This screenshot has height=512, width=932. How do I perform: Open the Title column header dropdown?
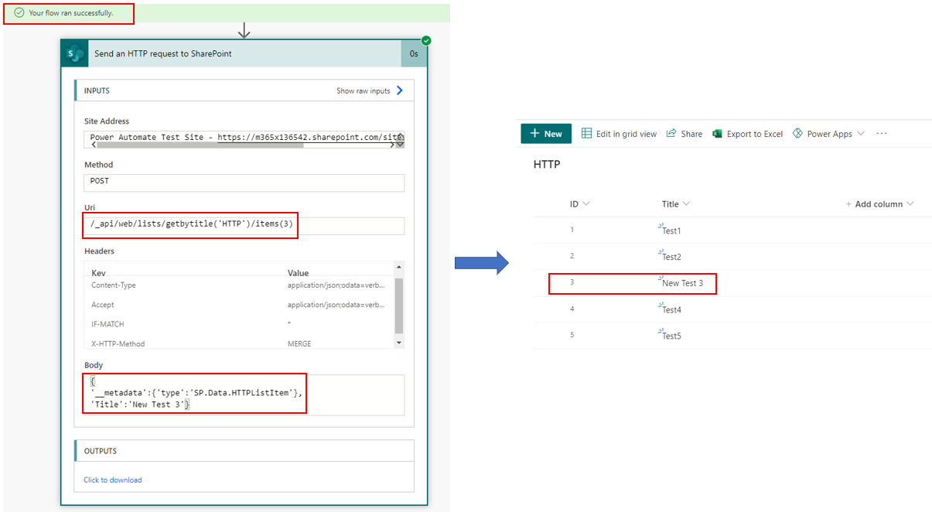[x=686, y=204]
